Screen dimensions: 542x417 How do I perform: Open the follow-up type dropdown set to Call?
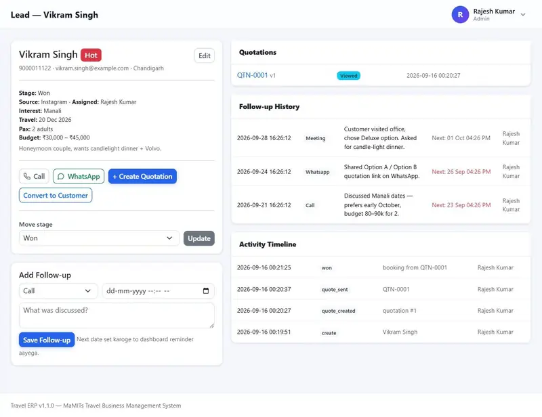coord(58,291)
